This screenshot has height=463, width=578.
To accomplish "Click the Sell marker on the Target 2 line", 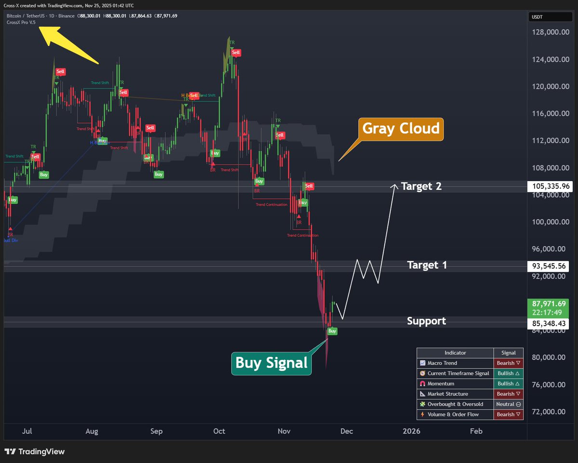I will pos(309,186).
